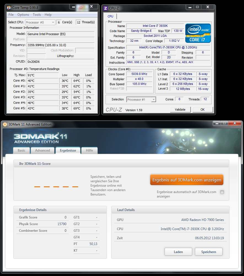Click Core #5 temperature 43°C
244x276 pixels.
pos(43,108)
